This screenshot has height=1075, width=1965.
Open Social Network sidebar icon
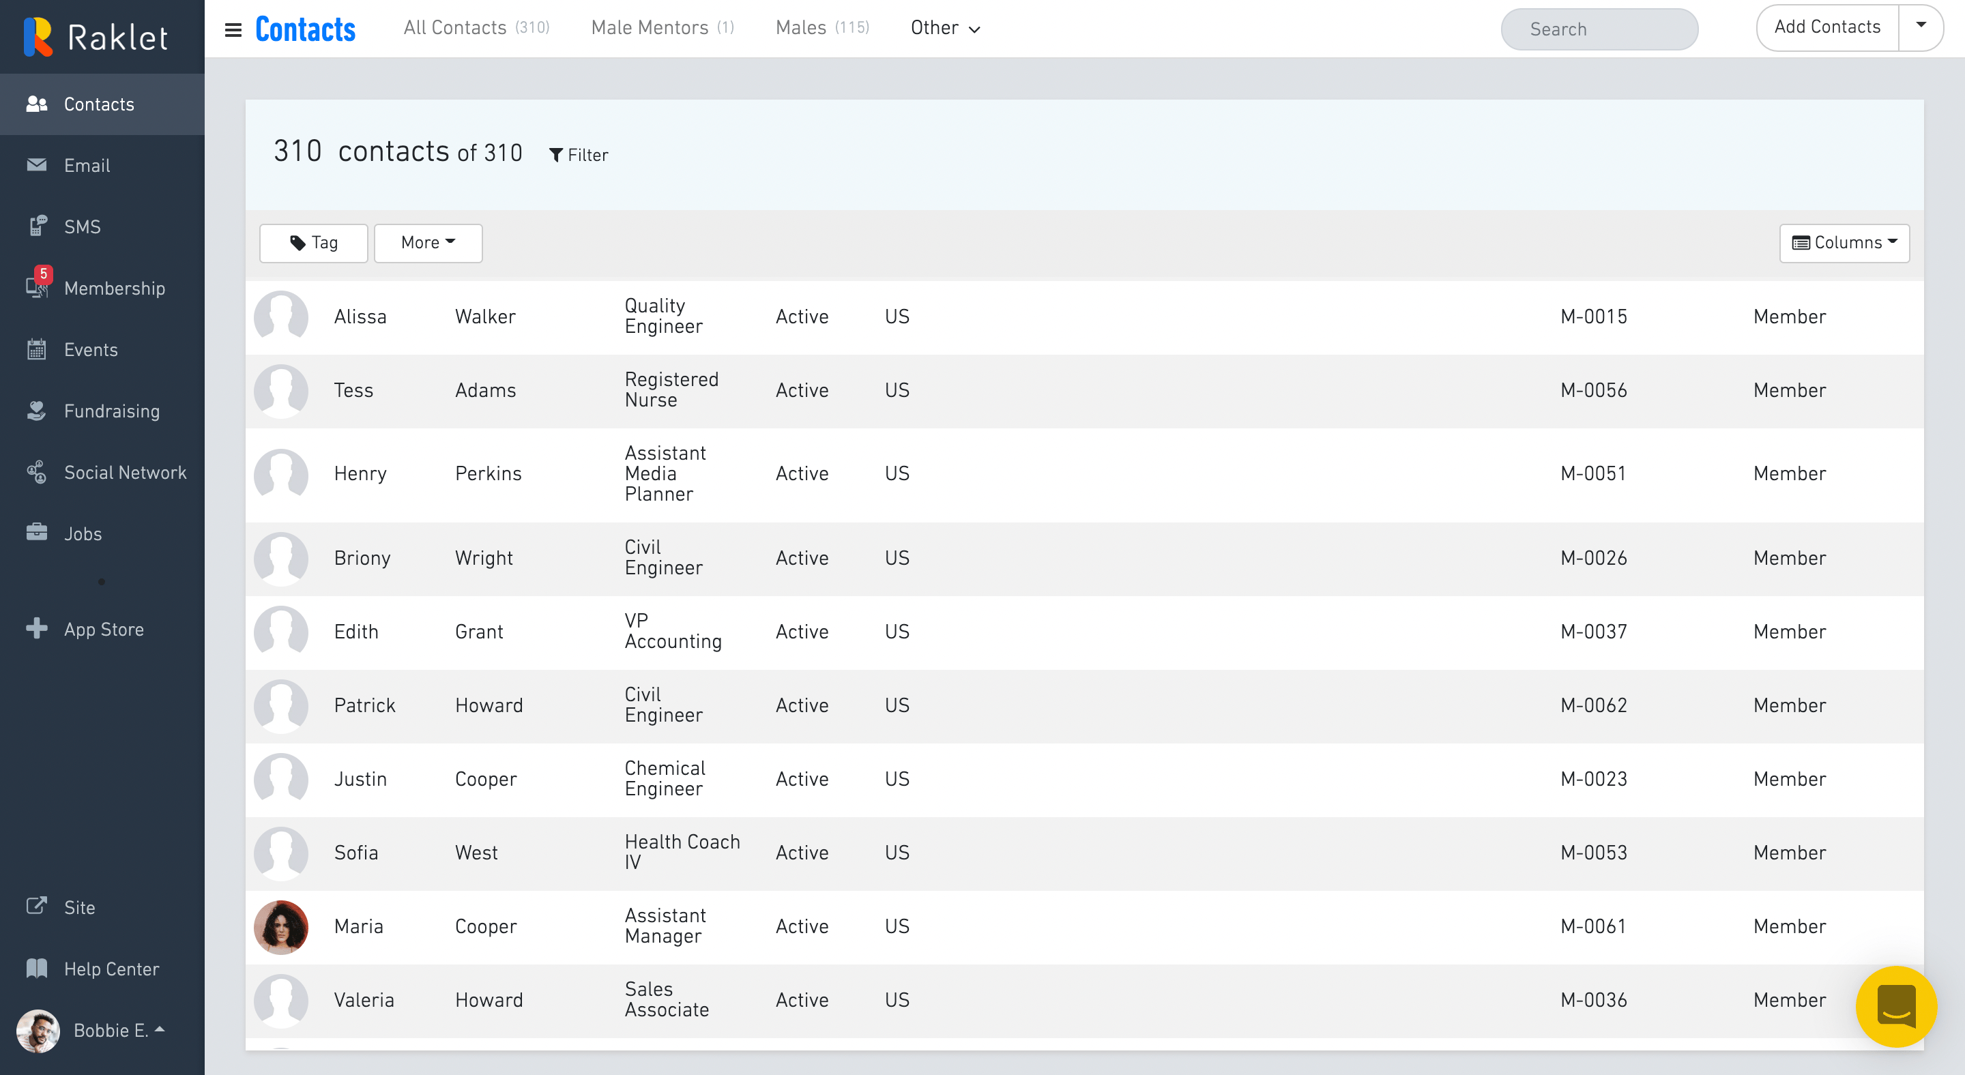[37, 472]
